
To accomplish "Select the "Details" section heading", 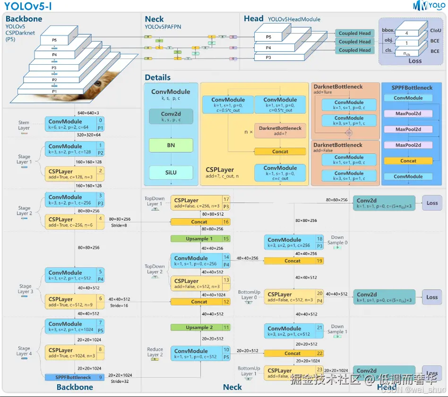I will pyautogui.click(x=157, y=77).
